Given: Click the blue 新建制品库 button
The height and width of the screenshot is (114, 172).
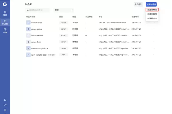Looking at the screenshot, I should pyautogui.click(x=151, y=4).
